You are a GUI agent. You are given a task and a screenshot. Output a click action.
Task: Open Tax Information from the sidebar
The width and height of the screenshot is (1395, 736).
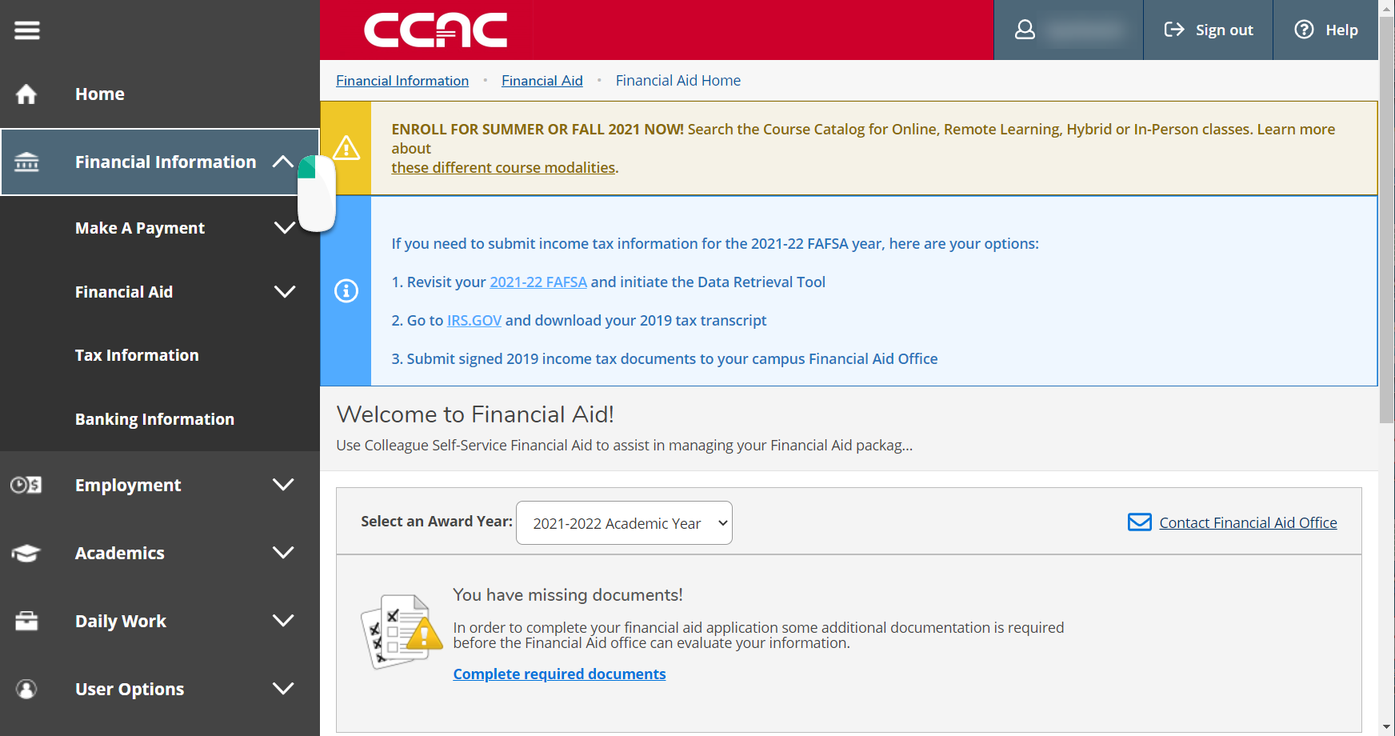(137, 355)
